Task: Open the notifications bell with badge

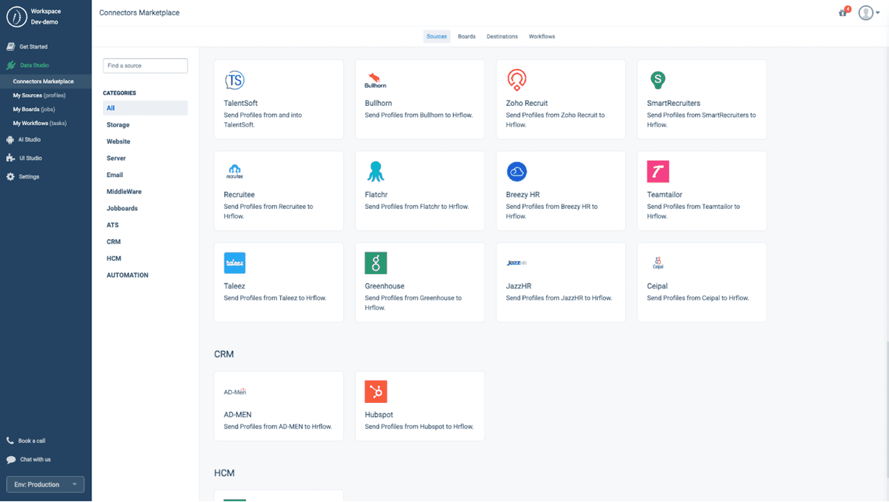Action: point(843,13)
